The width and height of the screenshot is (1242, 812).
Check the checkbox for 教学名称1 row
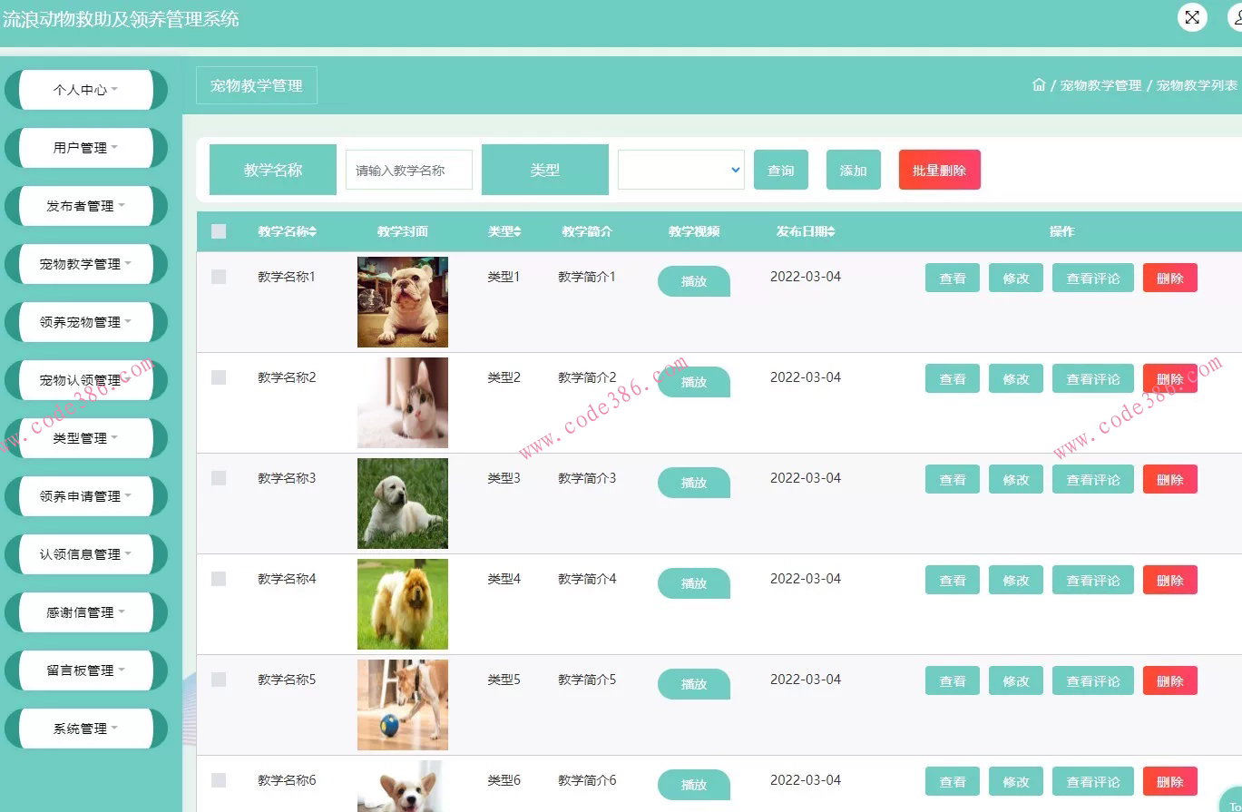pyautogui.click(x=218, y=277)
